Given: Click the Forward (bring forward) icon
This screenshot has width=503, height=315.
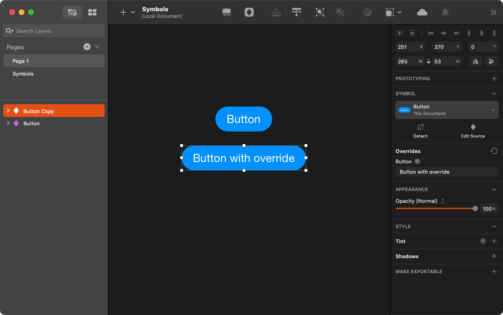Looking at the screenshot, I should pos(276,12).
